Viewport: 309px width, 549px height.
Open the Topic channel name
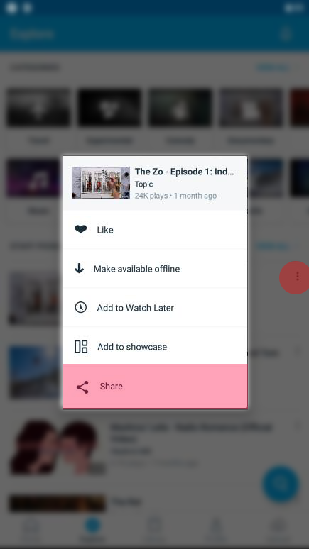143,184
